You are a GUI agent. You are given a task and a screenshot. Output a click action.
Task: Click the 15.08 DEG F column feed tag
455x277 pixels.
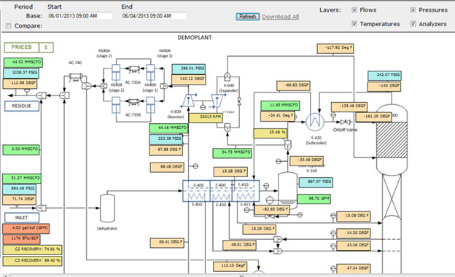coord(354,216)
